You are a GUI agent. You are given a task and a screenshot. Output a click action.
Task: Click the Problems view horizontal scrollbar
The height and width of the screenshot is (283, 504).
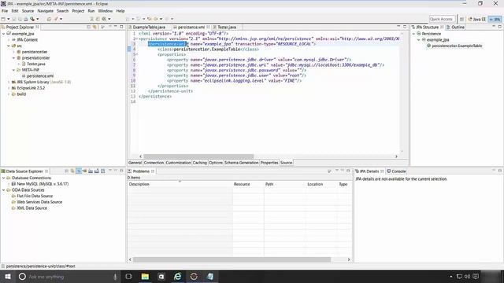tap(232, 259)
